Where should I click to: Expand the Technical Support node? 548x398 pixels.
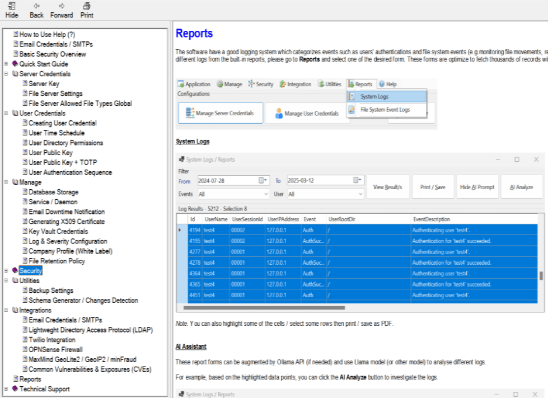[x=6, y=389]
